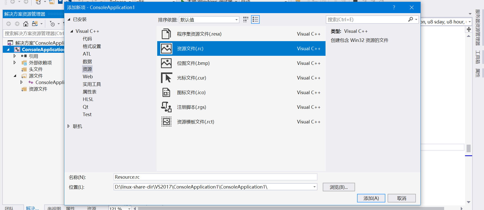The height and width of the screenshot is (210, 484).
Task: Collapse the 源文件 folder in Solution Explorer
Action: pos(15,76)
